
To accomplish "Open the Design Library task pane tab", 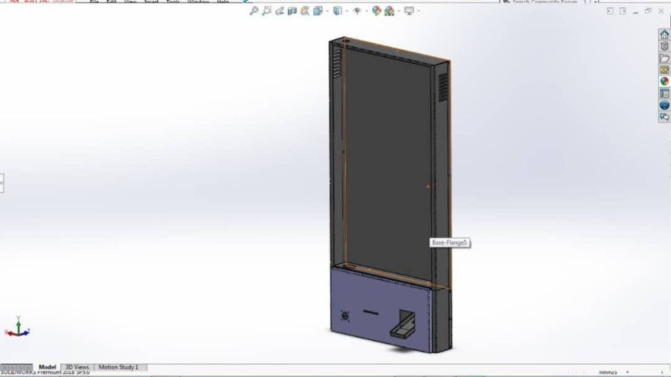I will point(664,46).
